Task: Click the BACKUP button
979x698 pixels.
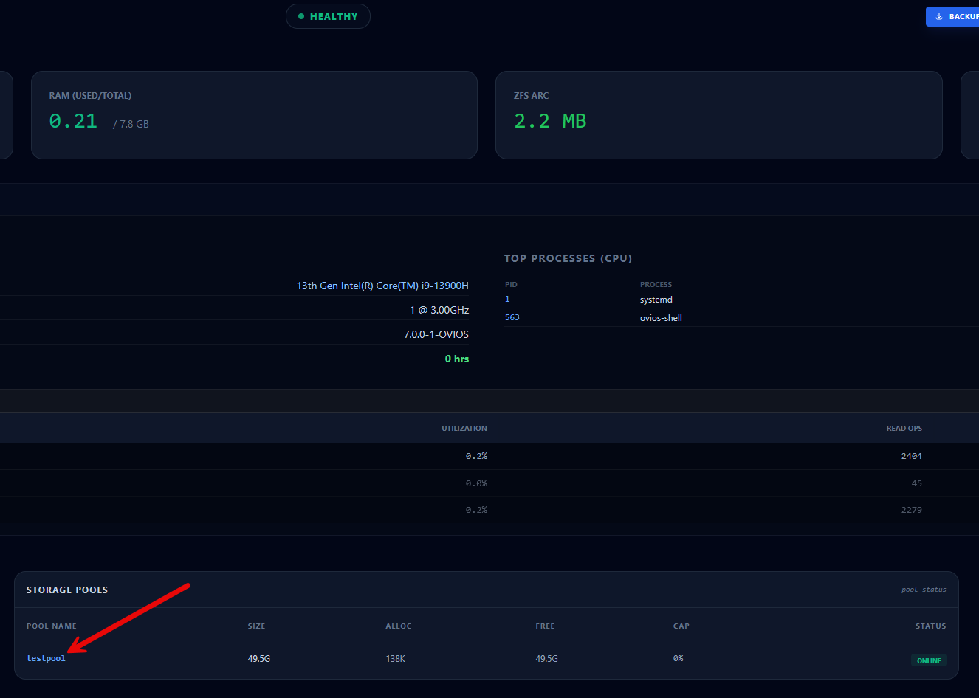Action: tap(952, 17)
